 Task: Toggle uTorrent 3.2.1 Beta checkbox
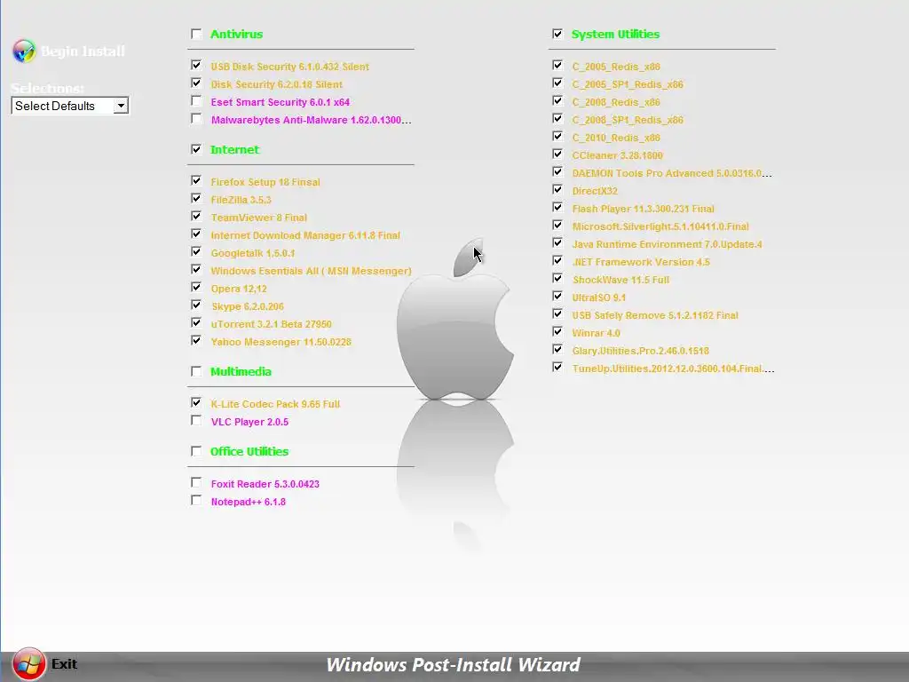(x=196, y=323)
